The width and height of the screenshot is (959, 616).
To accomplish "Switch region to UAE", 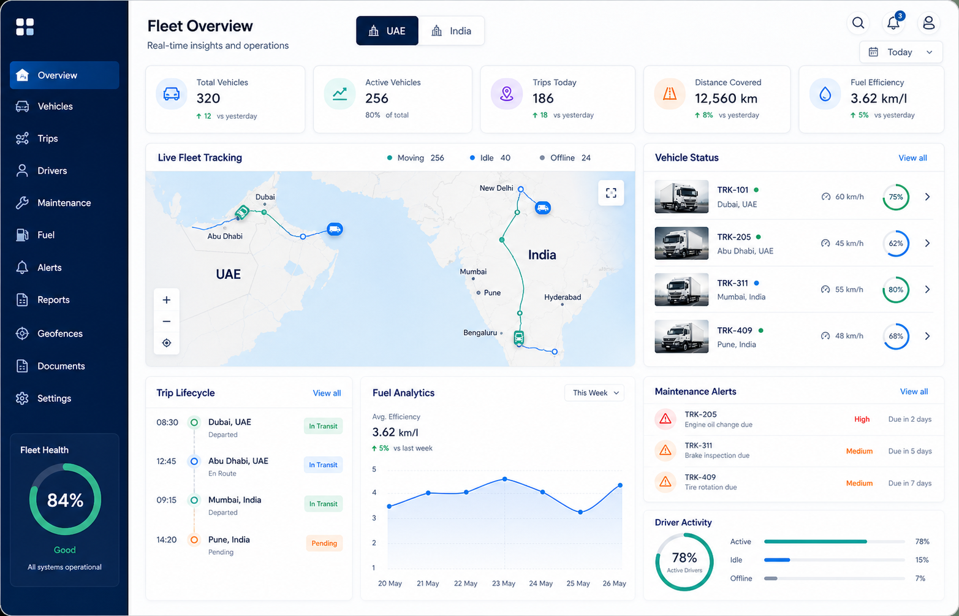I will coord(387,31).
